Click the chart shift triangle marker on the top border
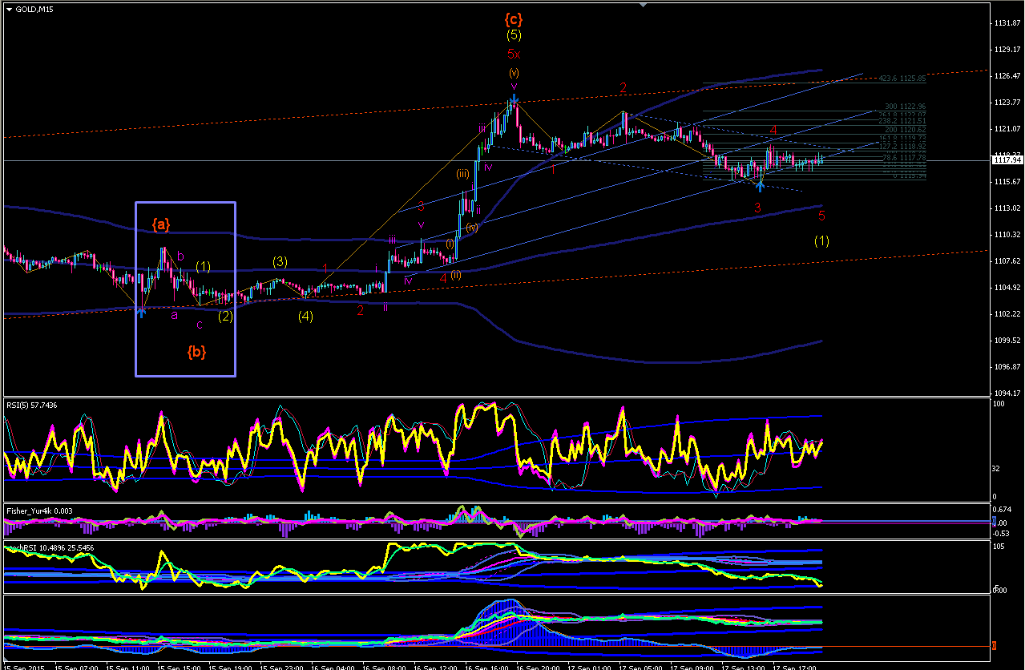Screen dimensions: 1025x670 642,5
